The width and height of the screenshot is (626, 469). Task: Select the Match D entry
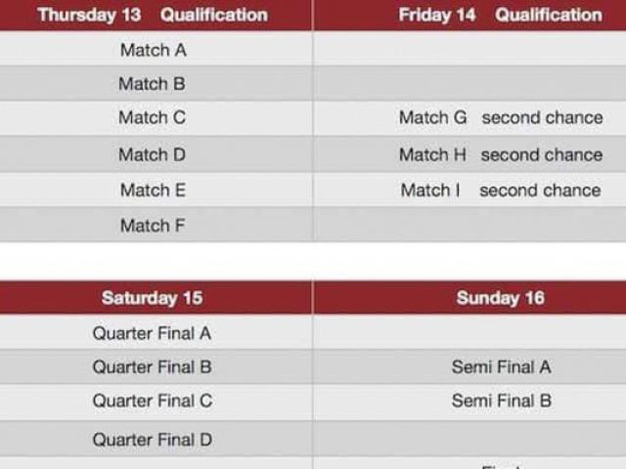(x=152, y=154)
